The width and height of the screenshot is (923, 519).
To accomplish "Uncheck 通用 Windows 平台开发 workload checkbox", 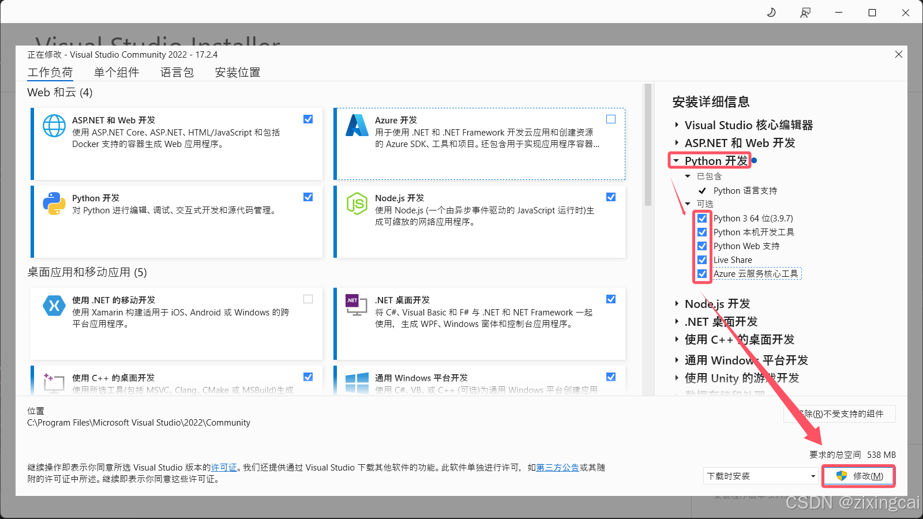I will (611, 377).
